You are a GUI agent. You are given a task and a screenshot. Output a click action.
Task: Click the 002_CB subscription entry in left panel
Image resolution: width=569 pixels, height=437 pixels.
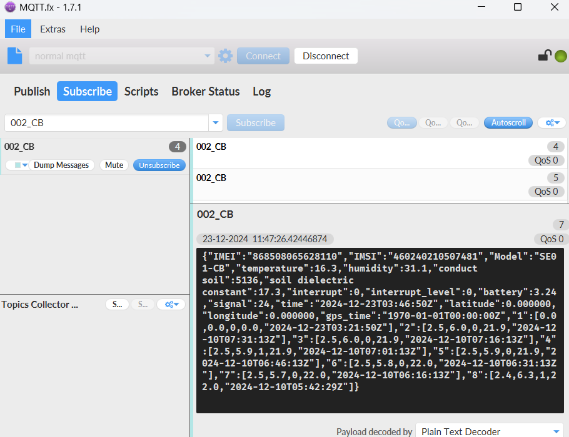(x=95, y=156)
